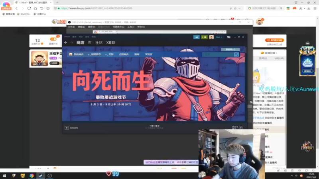Collapse the 守护圣坛 floating widget
The height and width of the screenshot is (179, 319).
click(307, 43)
